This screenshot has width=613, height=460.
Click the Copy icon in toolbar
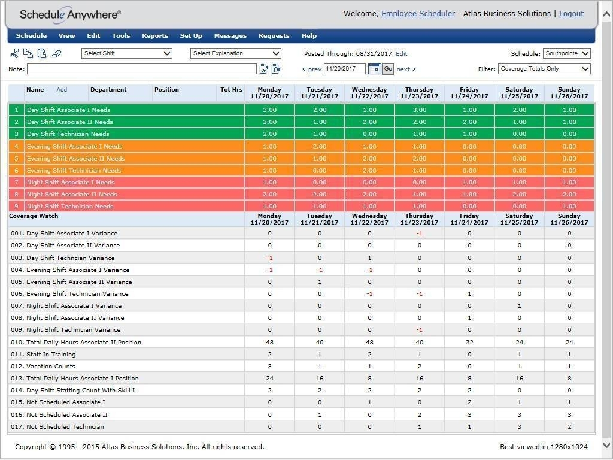28,54
